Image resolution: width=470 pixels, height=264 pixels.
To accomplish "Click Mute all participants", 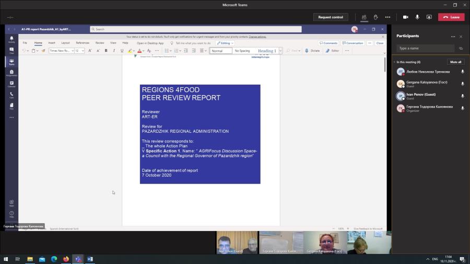I will point(455,62).
